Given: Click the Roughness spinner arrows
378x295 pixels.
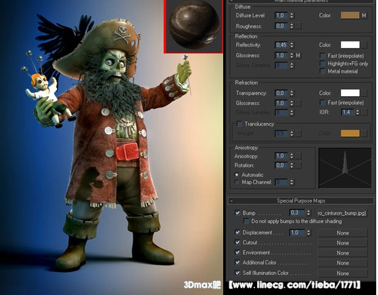Looking at the screenshot, I should tap(292, 26).
